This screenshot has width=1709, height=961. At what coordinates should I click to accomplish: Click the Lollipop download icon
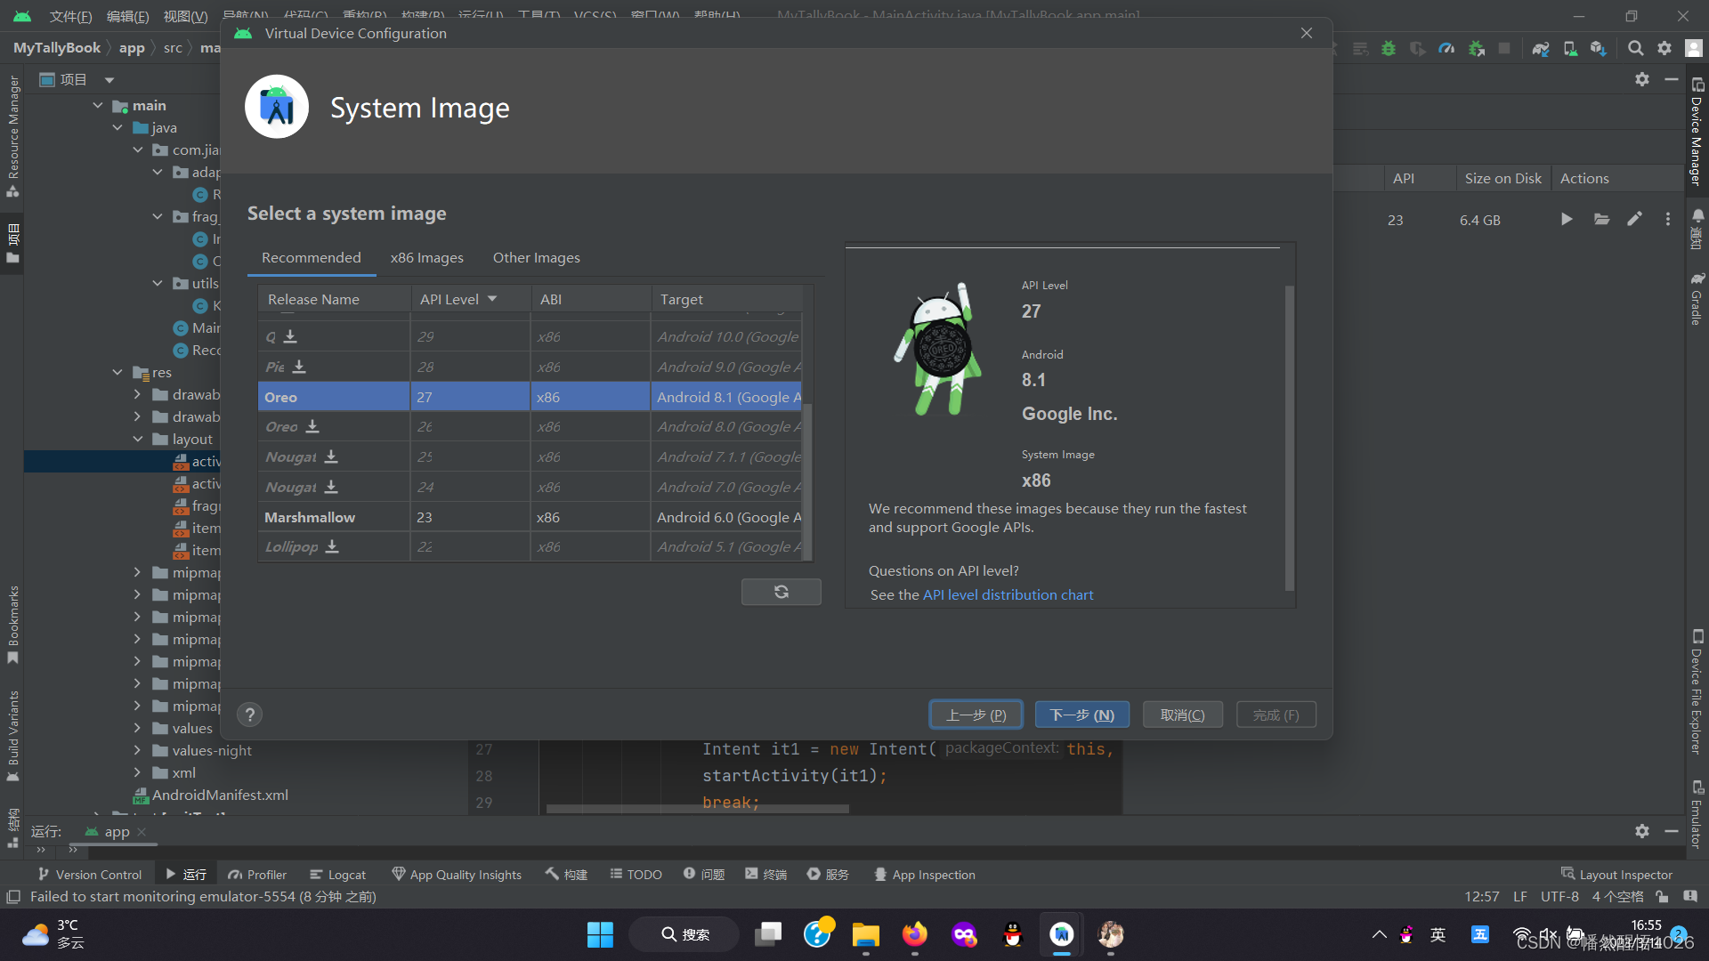click(332, 546)
